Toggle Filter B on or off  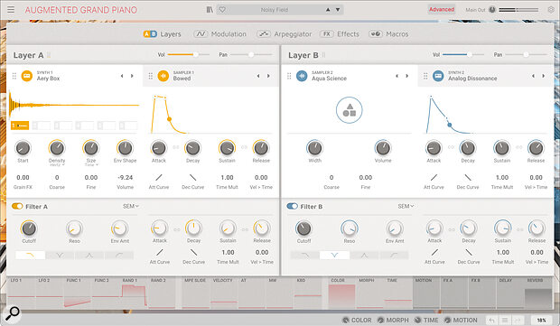[x=292, y=206]
